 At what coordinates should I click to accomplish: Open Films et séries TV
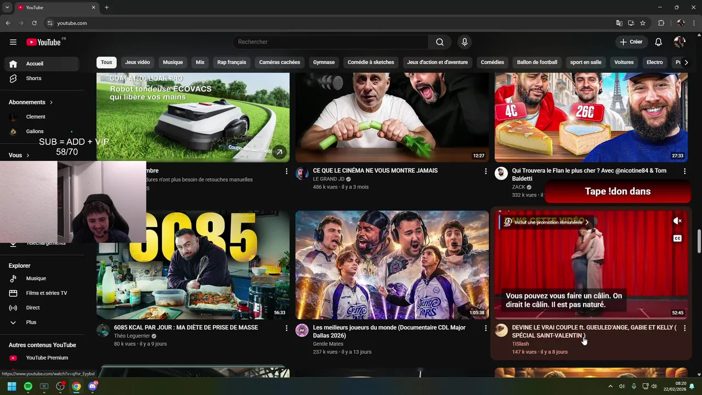pos(42,293)
